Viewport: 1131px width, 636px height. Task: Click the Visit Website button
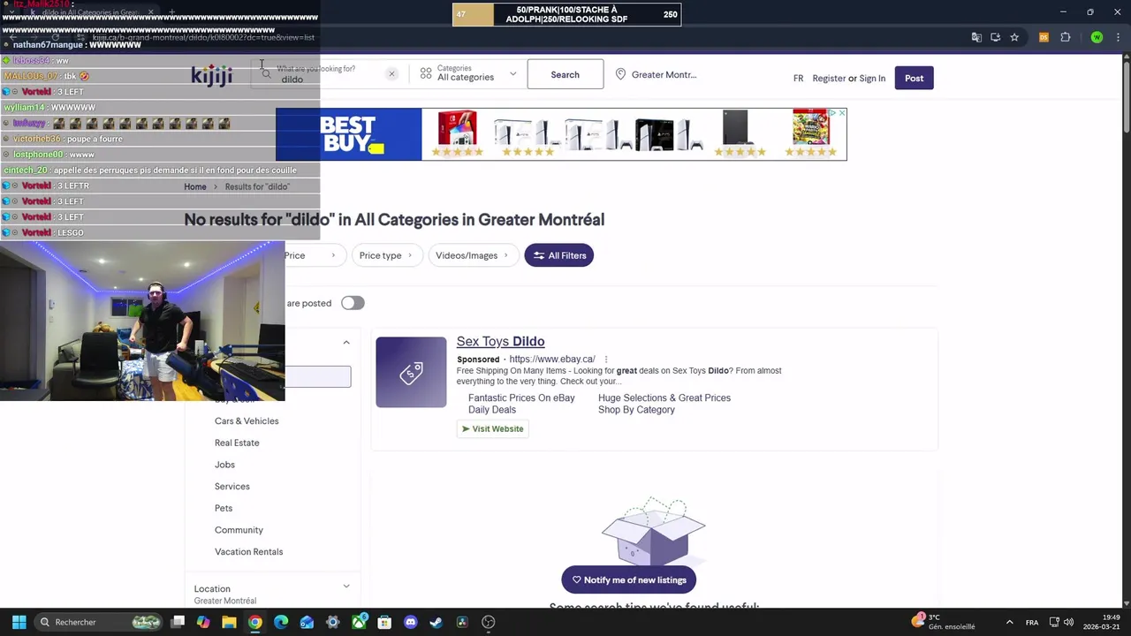492,429
